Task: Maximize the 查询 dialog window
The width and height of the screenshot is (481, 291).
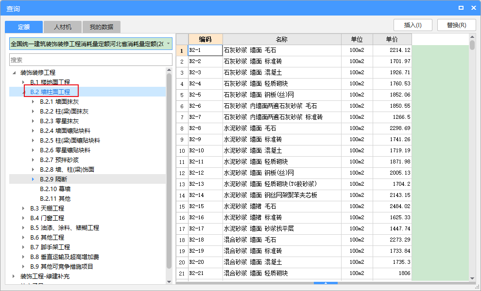Action: coord(461,8)
